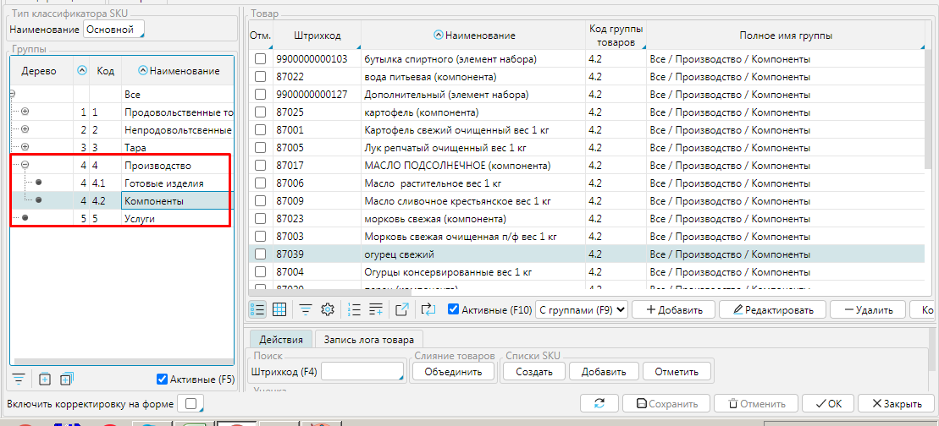Screen dimensions: 939x426
Task: Collapse the Производство tree node
Action: tap(25, 165)
